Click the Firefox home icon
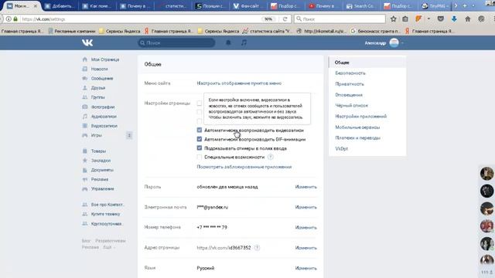This screenshot has height=278, width=495. (x=467, y=19)
